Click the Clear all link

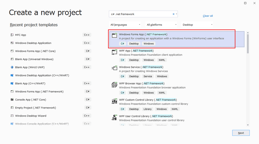point(208,16)
